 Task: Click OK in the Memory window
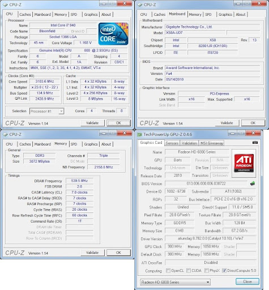click(118, 253)
